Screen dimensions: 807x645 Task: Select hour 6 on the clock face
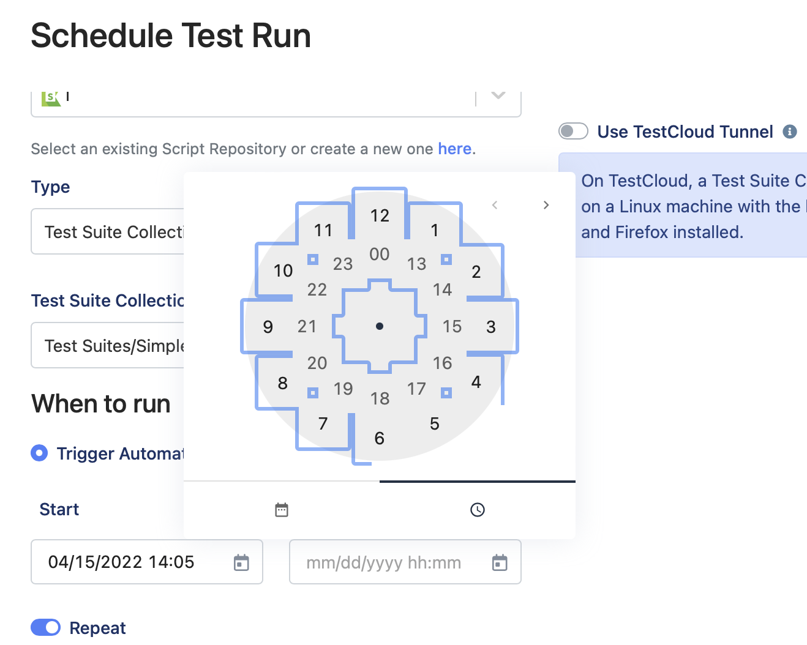[x=380, y=438]
